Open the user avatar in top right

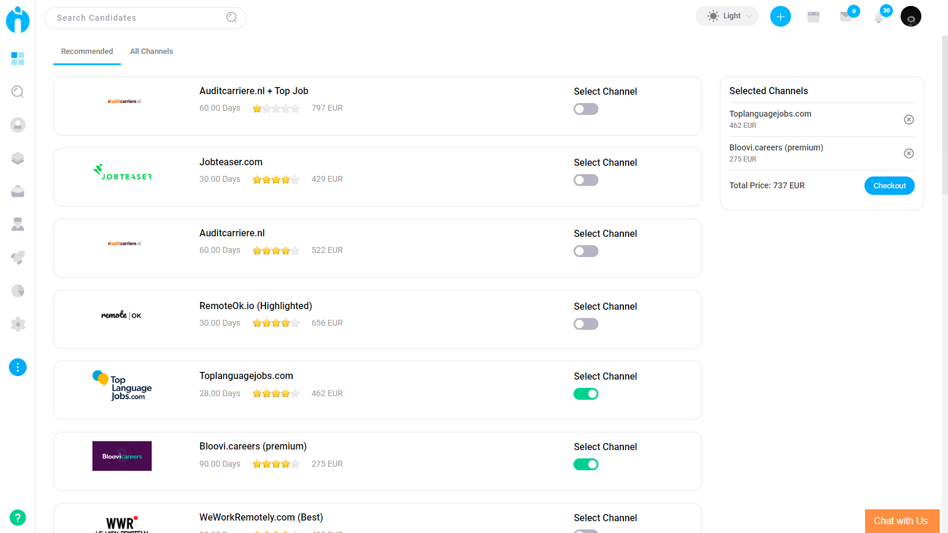click(x=911, y=17)
